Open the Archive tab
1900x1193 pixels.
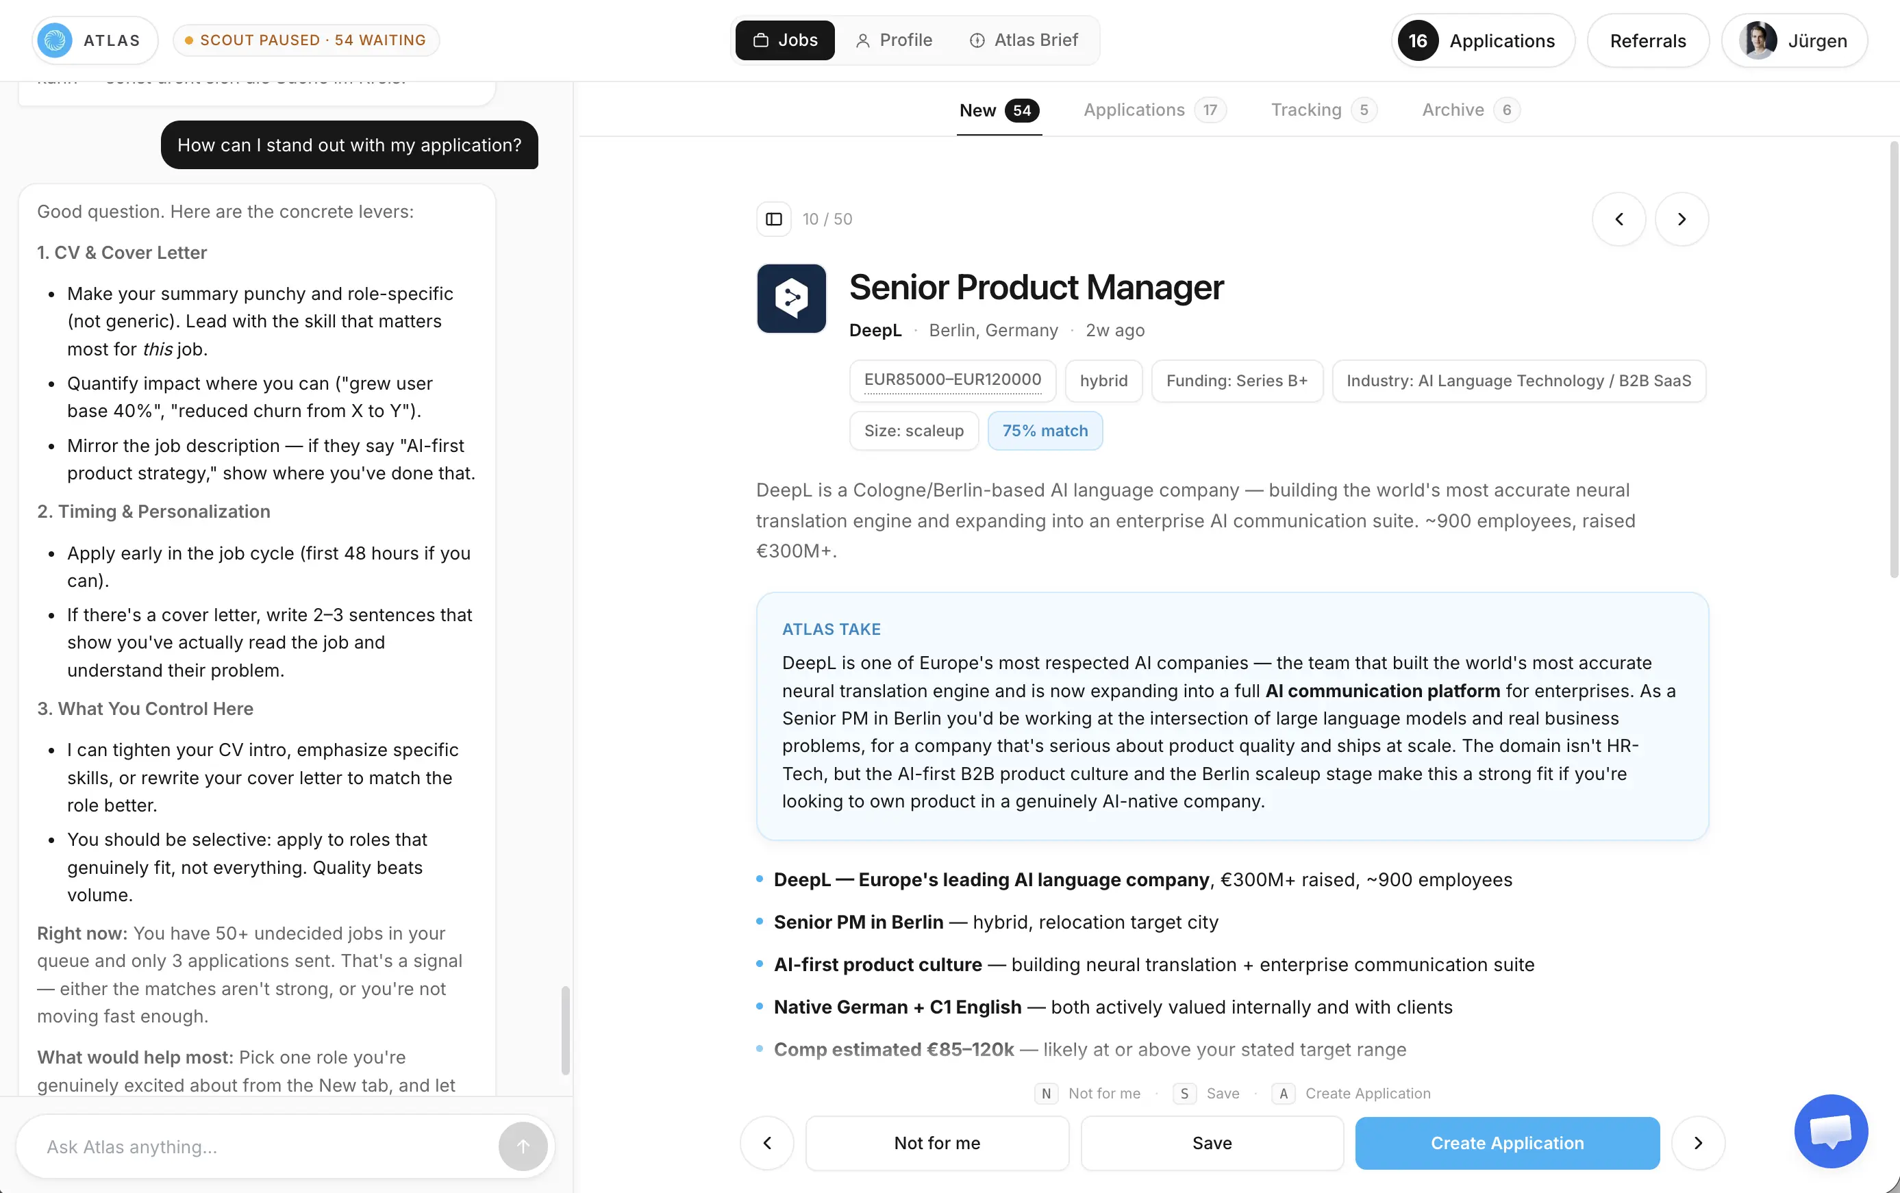(x=1471, y=110)
